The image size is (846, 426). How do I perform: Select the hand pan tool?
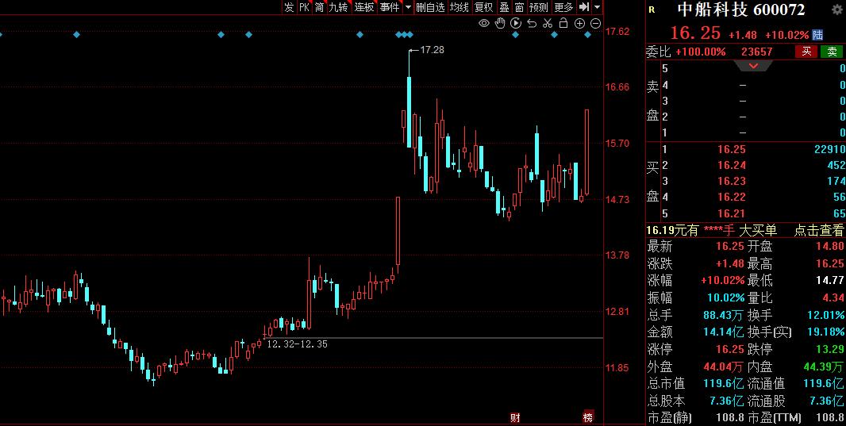[500, 24]
